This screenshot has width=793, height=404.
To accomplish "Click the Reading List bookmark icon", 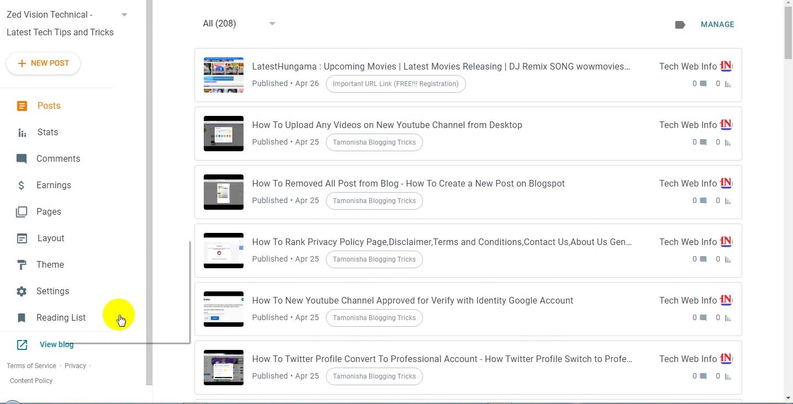I will point(22,318).
